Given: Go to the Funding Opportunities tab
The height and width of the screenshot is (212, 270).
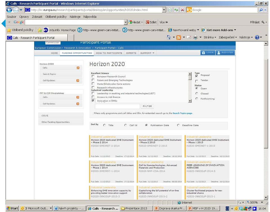Looking at the screenshot, I should coord(77,53).
